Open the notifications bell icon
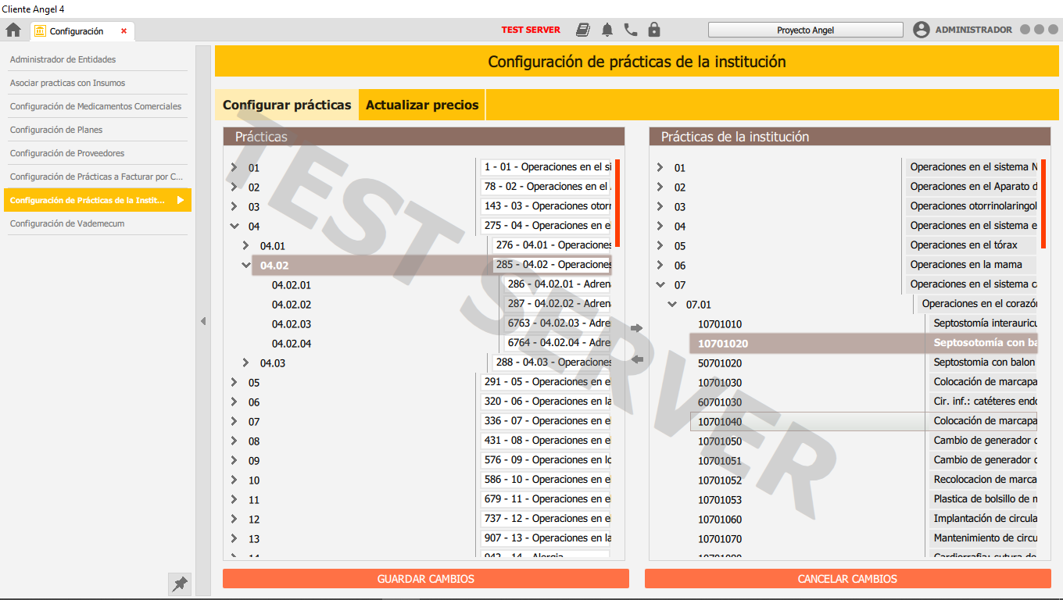 tap(607, 29)
